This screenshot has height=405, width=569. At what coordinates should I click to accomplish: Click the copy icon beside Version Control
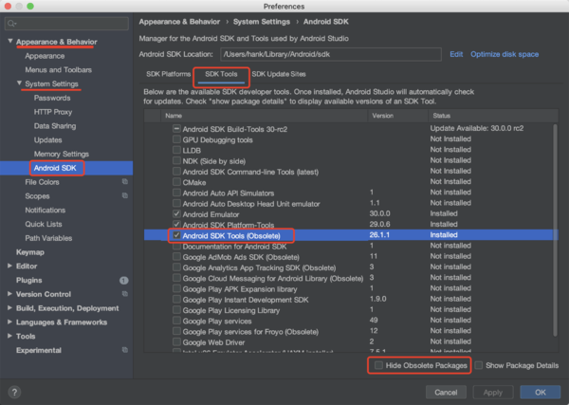[125, 294]
